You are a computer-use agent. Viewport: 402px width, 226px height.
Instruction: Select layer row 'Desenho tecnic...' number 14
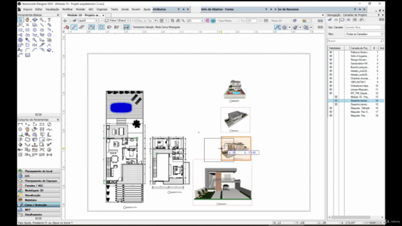tap(356, 100)
